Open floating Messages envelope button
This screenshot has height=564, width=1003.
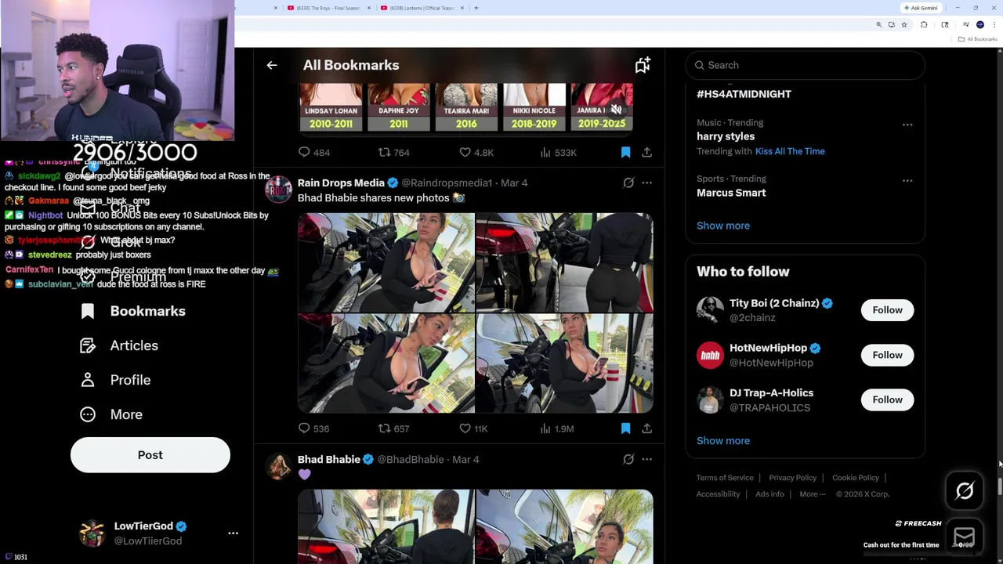pos(965,537)
